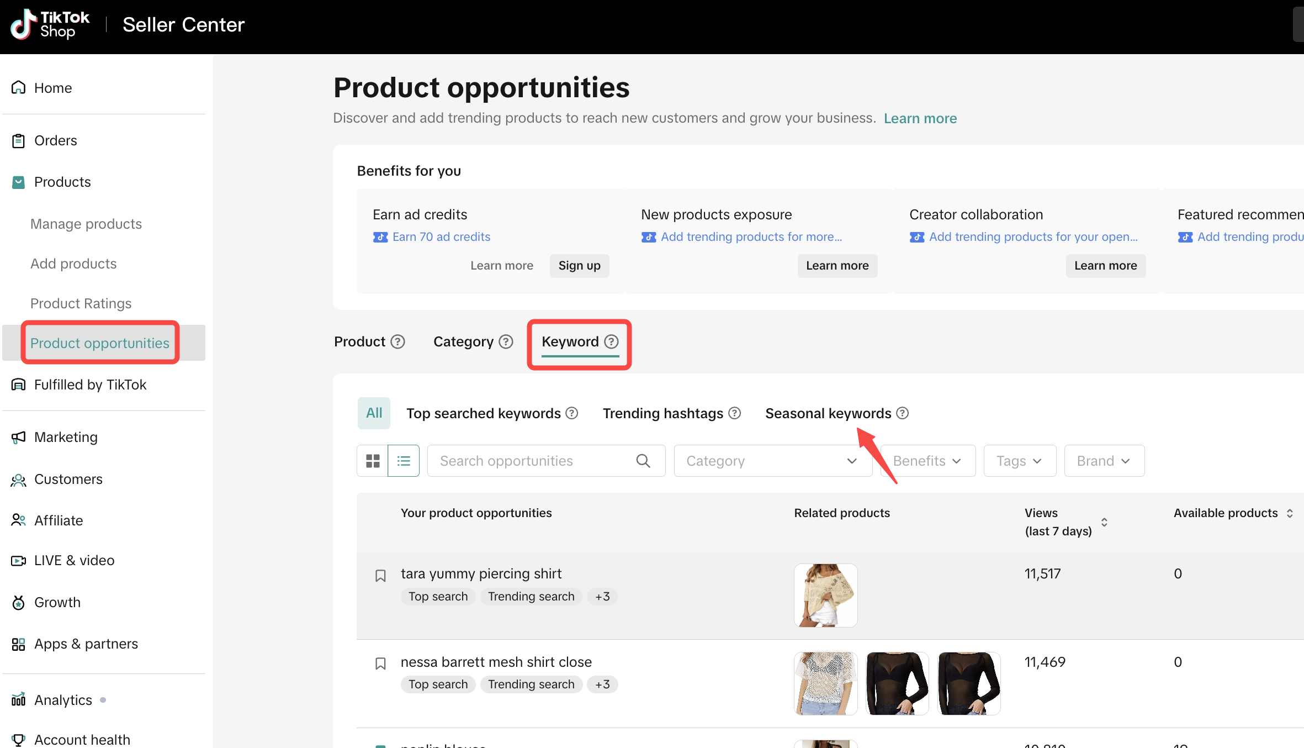1304x748 pixels.
Task: Bookmark nessa barrett mesh shirt close
Action: point(380,663)
